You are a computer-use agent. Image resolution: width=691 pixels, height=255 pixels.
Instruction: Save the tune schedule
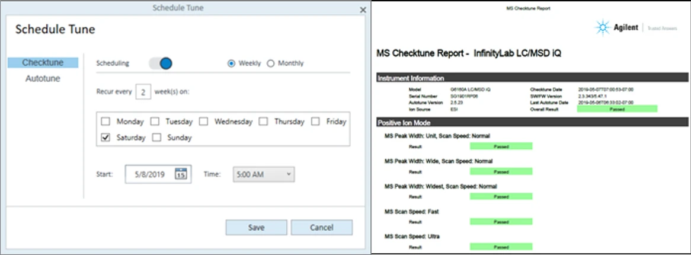tap(256, 228)
